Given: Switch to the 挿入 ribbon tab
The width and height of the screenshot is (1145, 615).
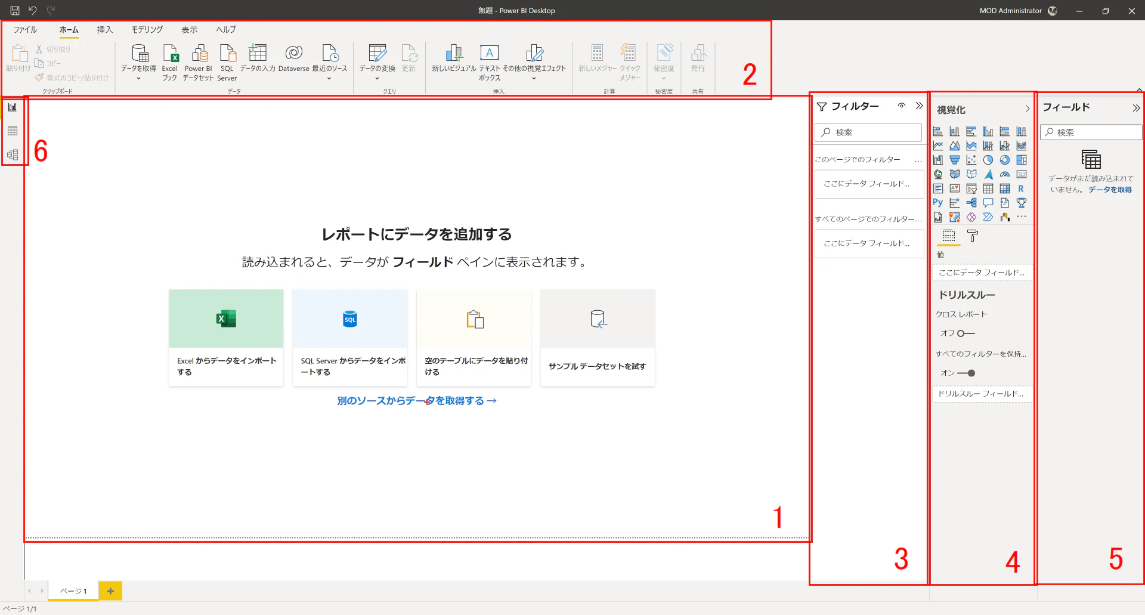Looking at the screenshot, I should click(105, 29).
